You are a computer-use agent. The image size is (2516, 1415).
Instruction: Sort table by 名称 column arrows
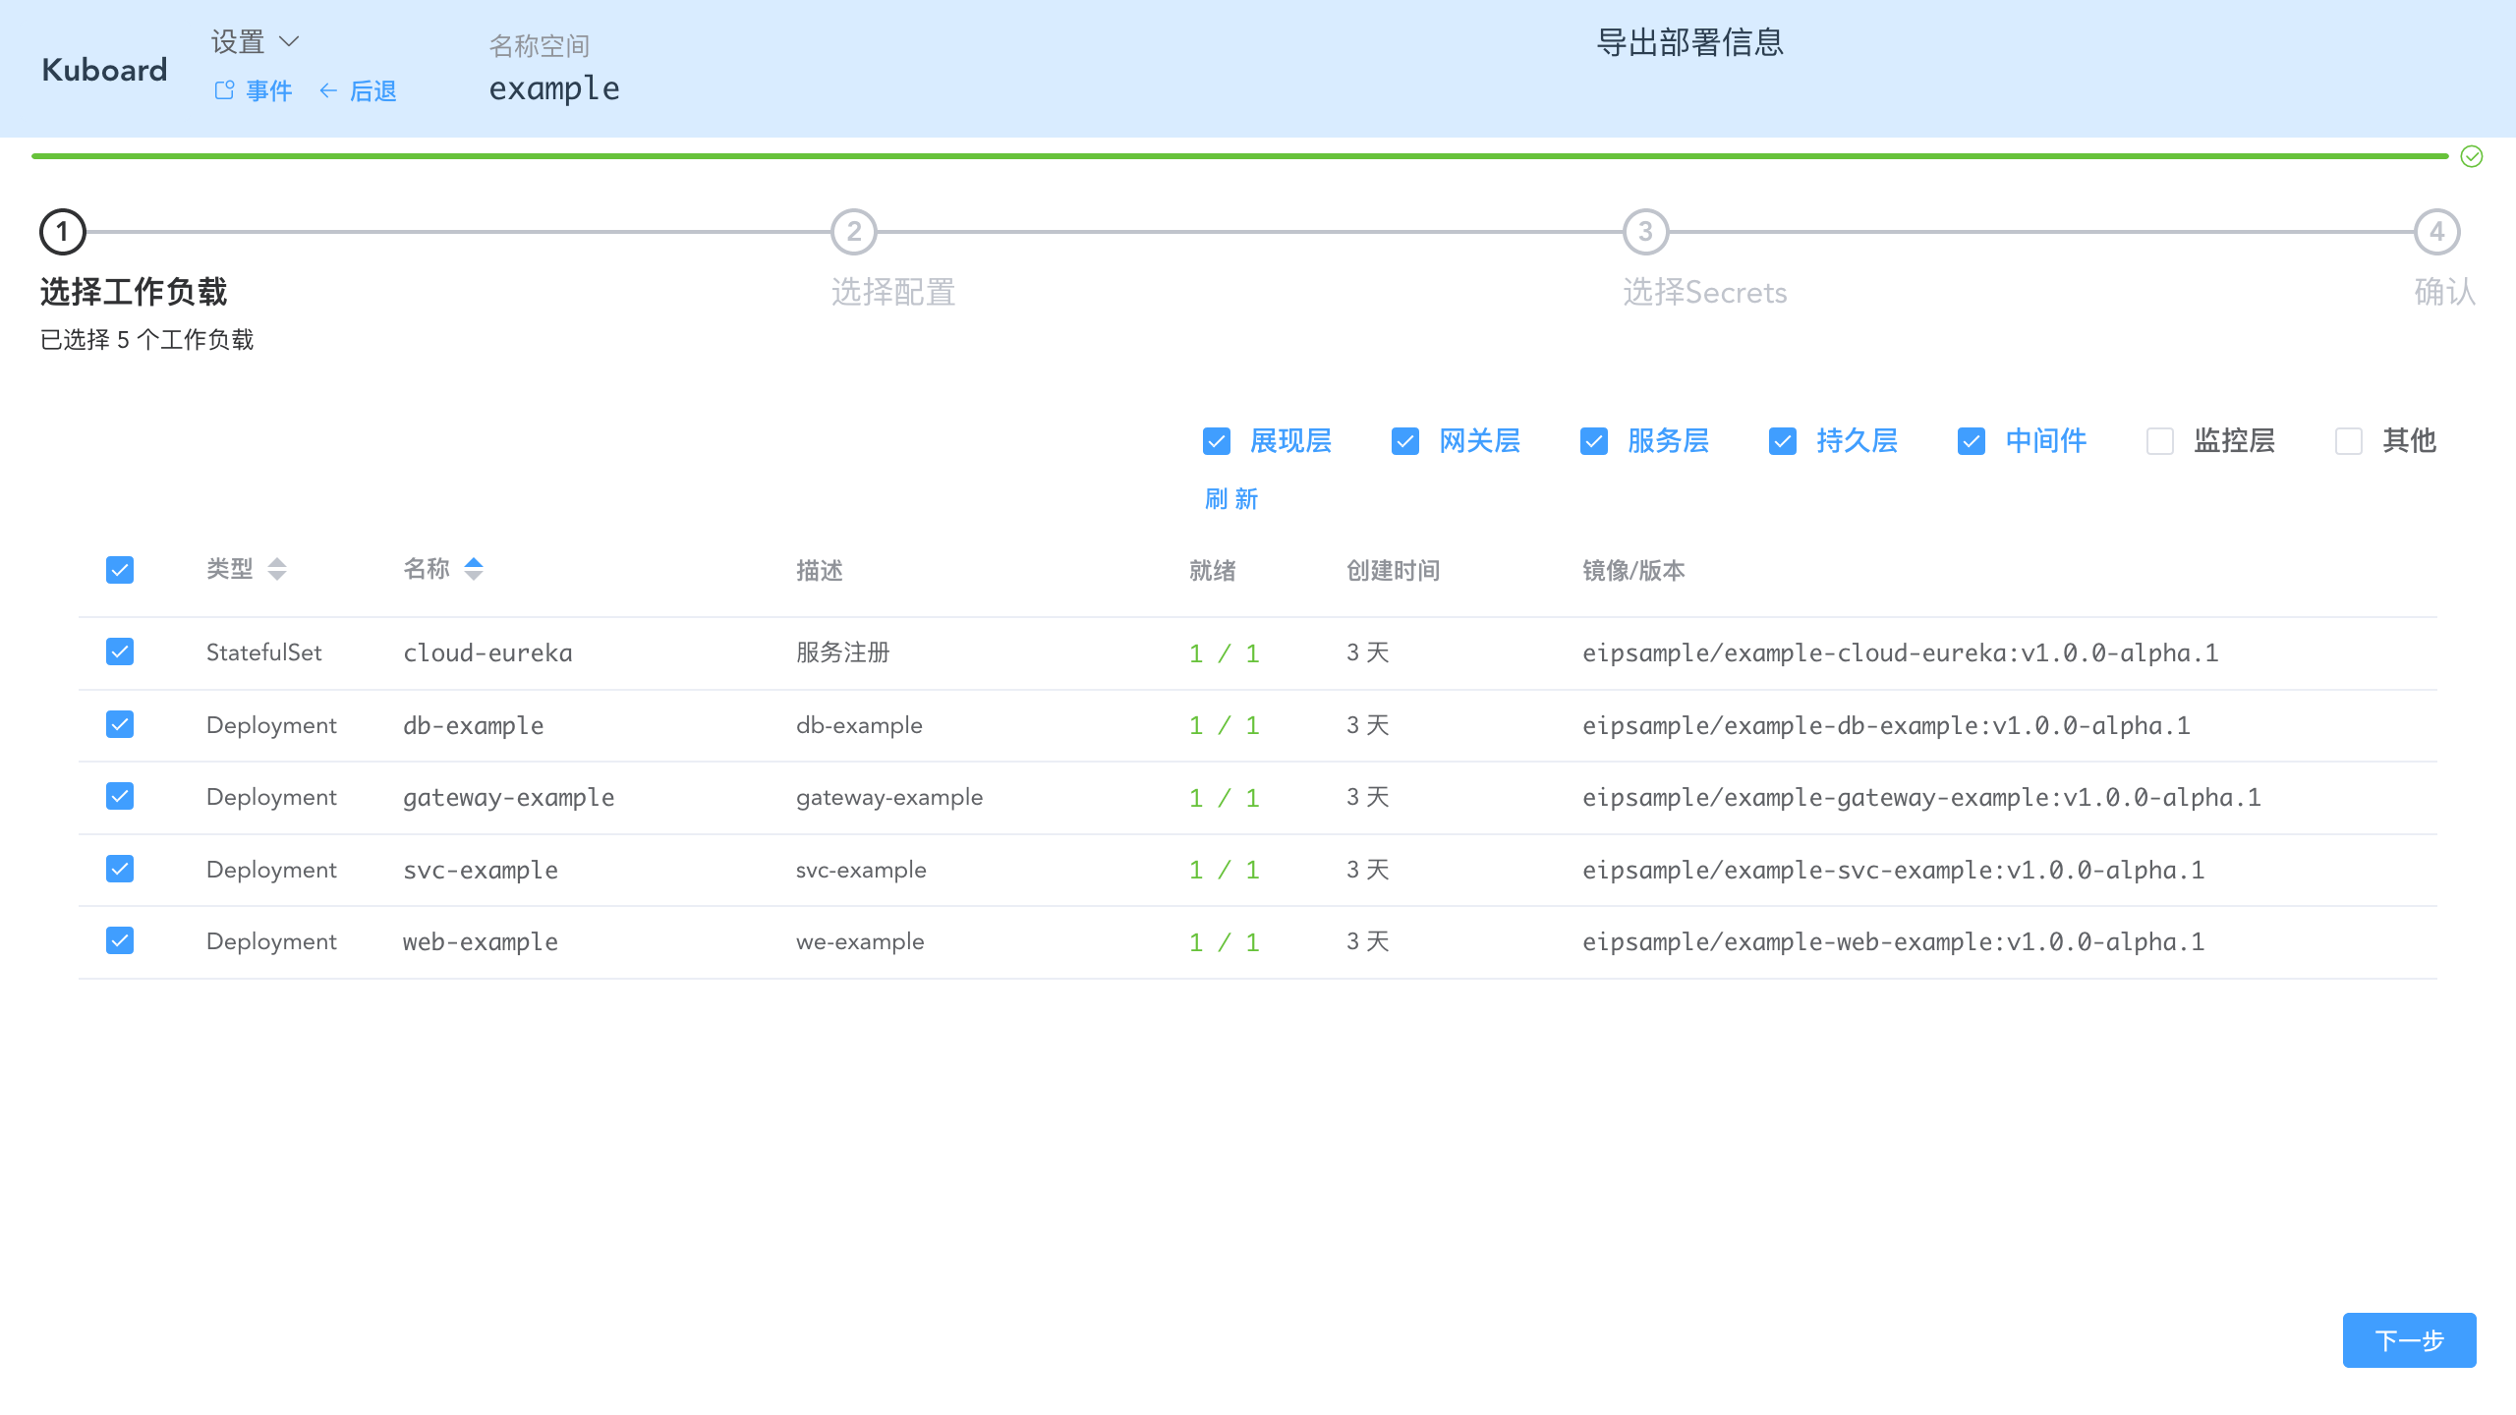475,570
